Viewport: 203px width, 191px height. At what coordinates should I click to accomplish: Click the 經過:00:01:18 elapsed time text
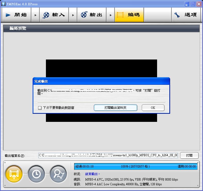[x=85, y=166]
